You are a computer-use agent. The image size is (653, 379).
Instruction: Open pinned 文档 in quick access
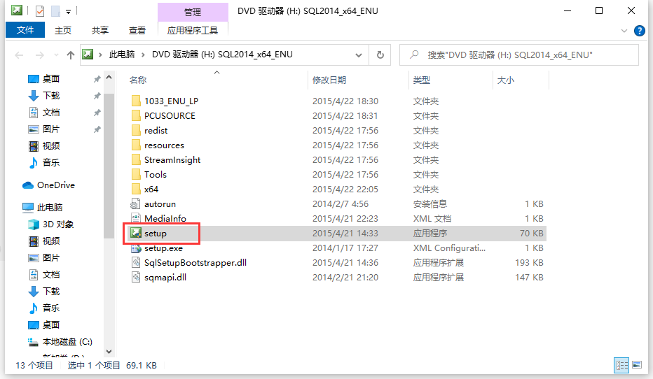click(51, 112)
